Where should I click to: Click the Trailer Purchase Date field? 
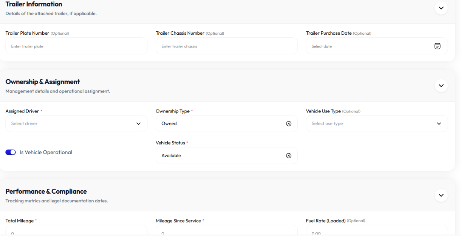pyautogui.click(x=377, y=46)
